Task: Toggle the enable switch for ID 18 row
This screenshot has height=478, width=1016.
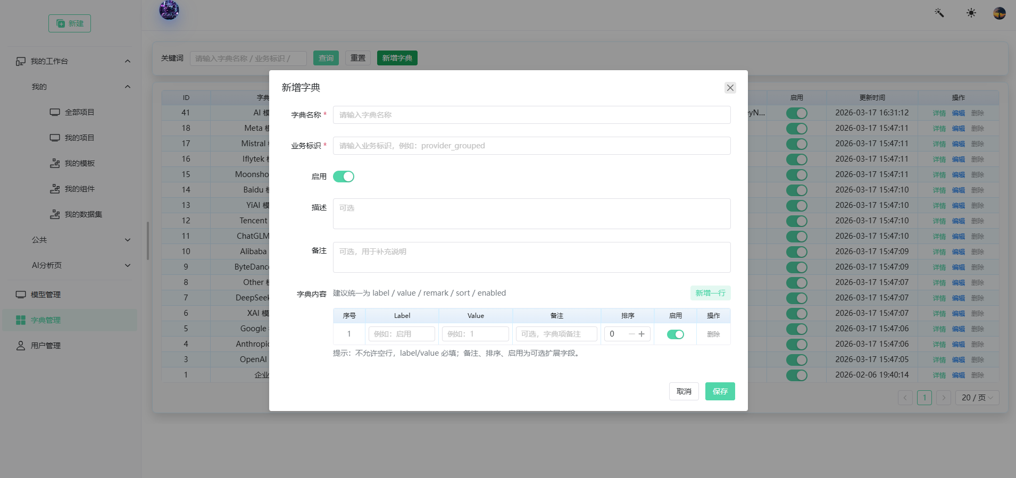Action: [797, 129]
